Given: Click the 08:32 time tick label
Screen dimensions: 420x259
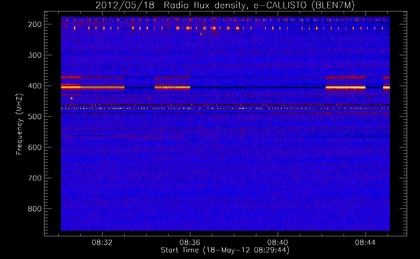Looking at the screenshot, I should pyautogui.click(x=102, y=243).
